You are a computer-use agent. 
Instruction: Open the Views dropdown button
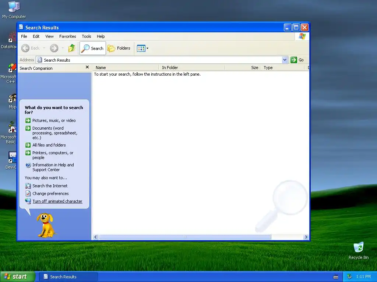pyautogui.click(x=142, y=48)
